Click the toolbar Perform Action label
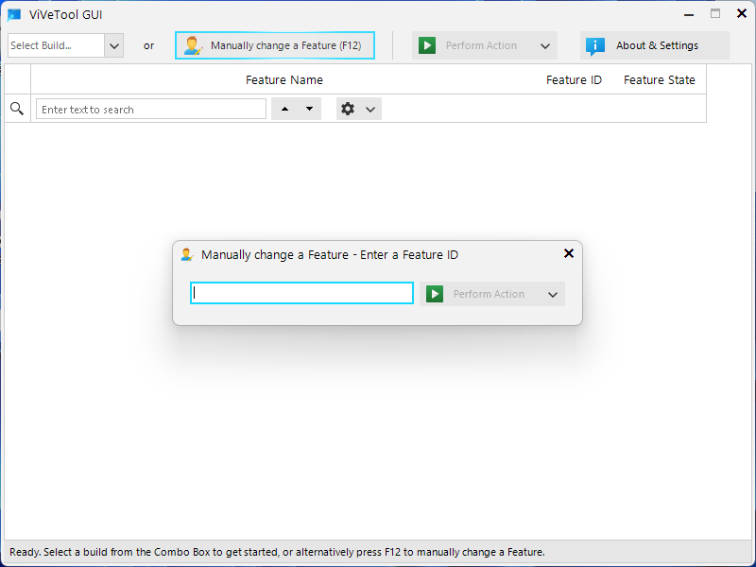This screenshot has width=756, height=567. click(x=481, y=45)
